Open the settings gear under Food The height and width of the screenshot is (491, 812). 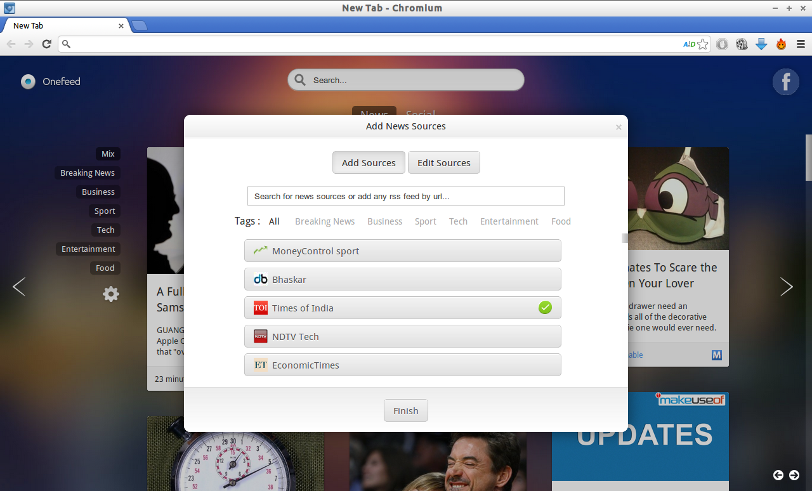click(111, 294)
